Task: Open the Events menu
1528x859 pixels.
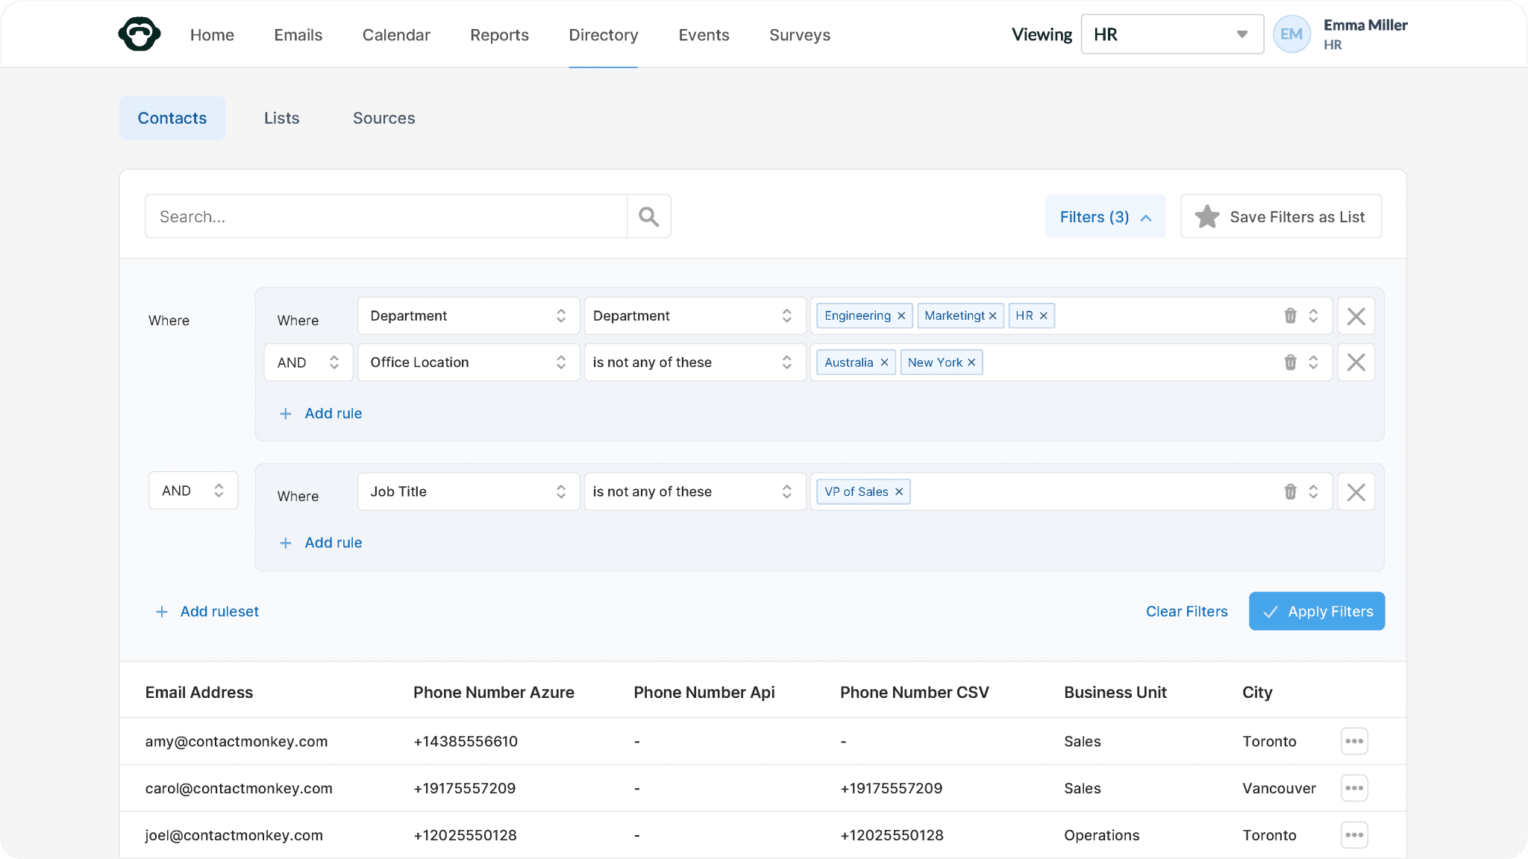Action: 704,35
